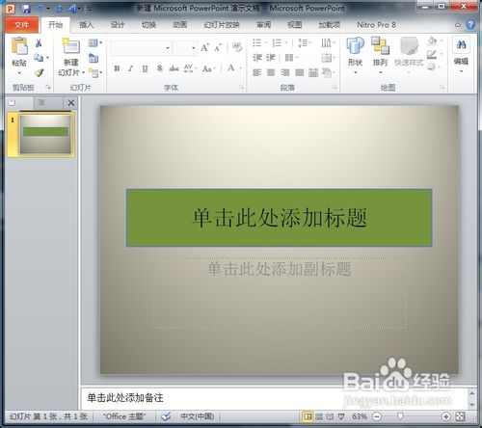
Task: Open the Help question mark
Action: (x=470, y=25)
